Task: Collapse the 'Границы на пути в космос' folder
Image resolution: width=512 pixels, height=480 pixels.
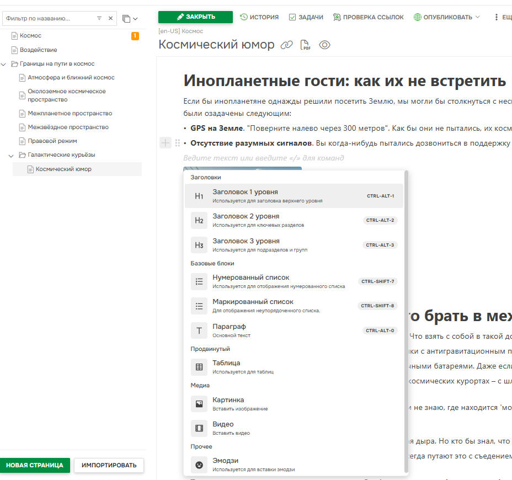Action: point(4,63)
